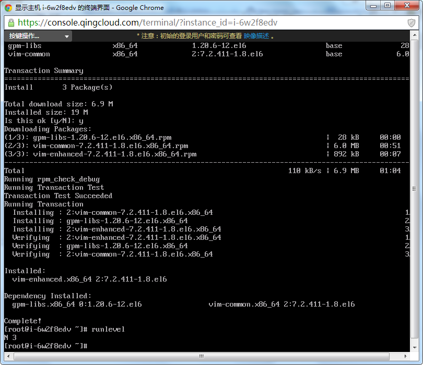423x365 pixels.
Task: Click 'Dependency Installed:' heading
Action: pyautogui.click(x=48, y=296)
